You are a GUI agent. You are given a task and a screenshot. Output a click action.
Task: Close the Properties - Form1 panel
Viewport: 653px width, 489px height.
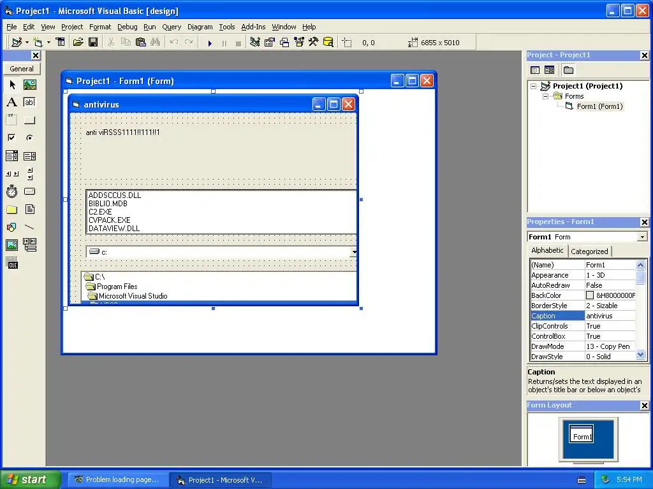pyautogui.click(x=644, y=222)
